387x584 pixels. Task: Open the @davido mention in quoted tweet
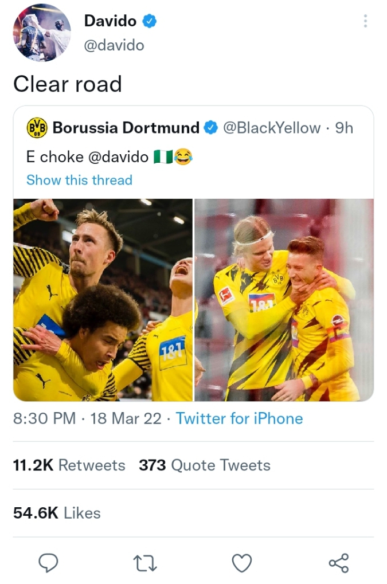point(119,156)
